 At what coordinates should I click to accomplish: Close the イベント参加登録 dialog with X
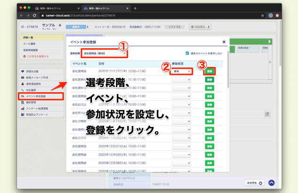click(224, 42)
